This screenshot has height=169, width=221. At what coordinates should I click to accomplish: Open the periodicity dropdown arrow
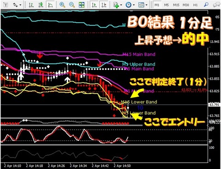pyautogui.click(x=134, y=5)
